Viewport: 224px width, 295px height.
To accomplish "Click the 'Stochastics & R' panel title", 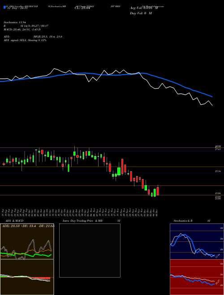I will pos(183,221).
